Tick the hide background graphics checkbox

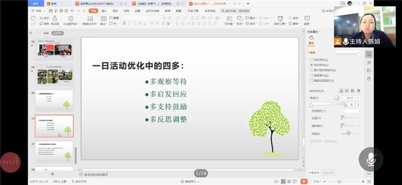pos(312,80)
